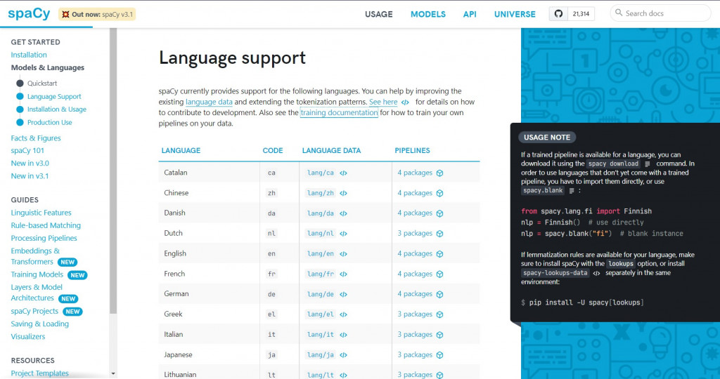Open spaCy 101 in sidebar
Screen dimensions: 720x379
tap(27, 150)
